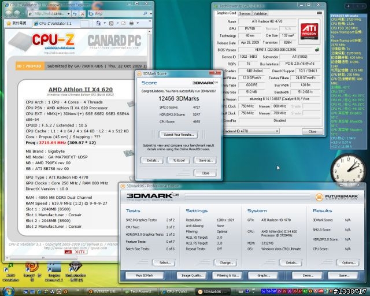The width and height of the screenshot is (370, 296).
Task: Expand the feeds button dropdown arrow
Action: (117, 23)
